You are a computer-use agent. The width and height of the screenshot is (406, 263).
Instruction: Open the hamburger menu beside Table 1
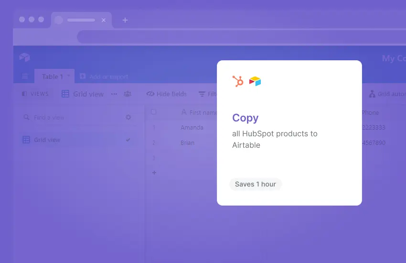pyautogui.click(x=25, y=76)
